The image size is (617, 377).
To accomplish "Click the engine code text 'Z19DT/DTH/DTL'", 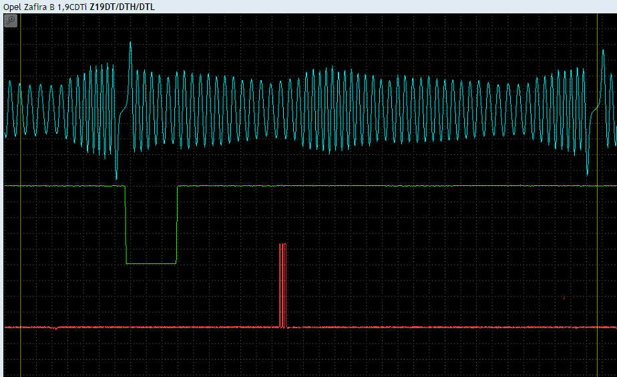I will 122,7.
